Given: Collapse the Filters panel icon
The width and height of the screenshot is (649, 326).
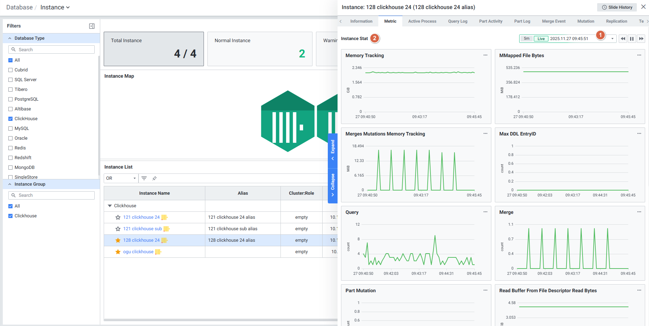Looking at the screenshot, I should coord(92,26).
